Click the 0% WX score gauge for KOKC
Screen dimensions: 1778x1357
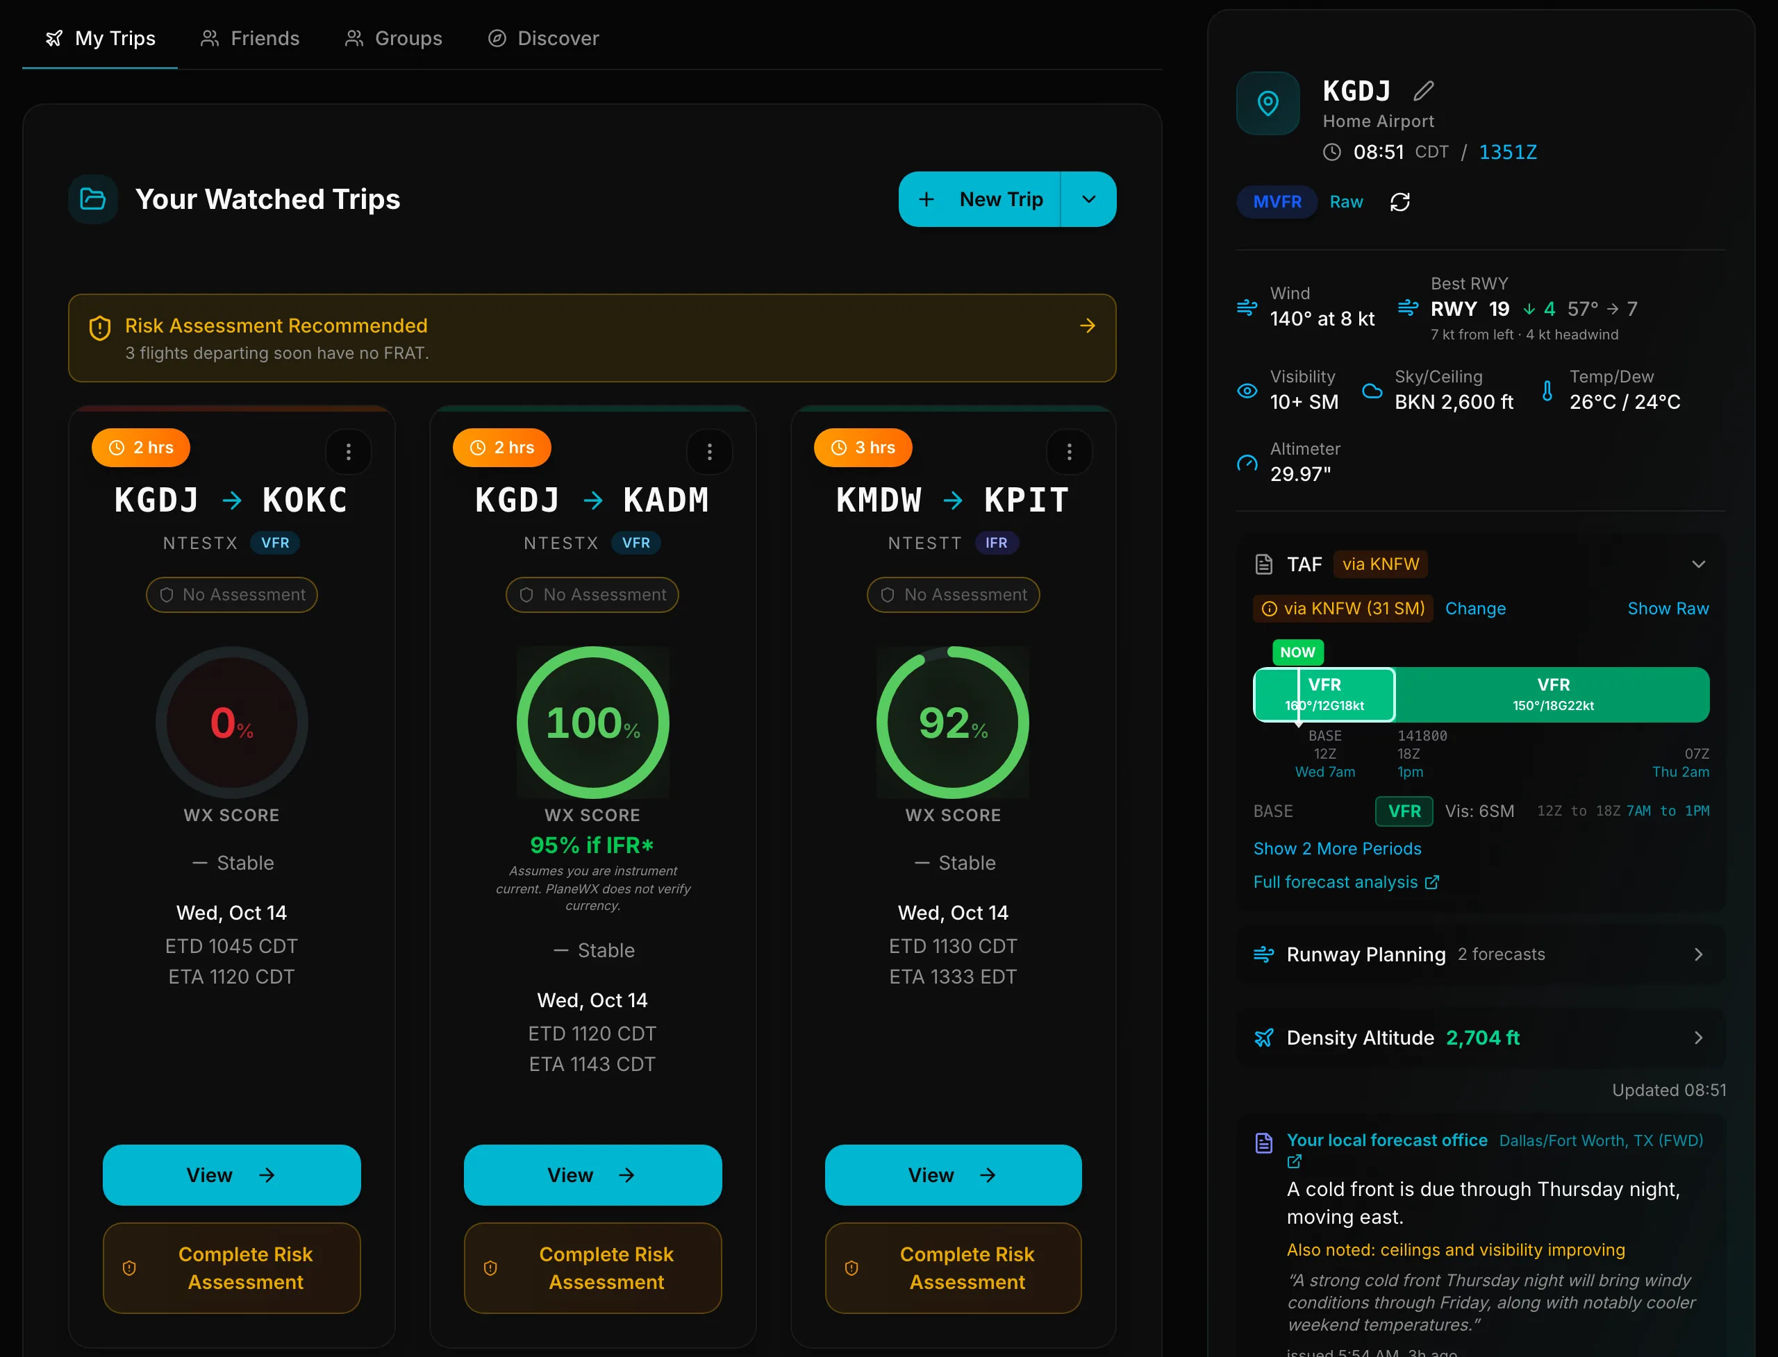point(232,722)
